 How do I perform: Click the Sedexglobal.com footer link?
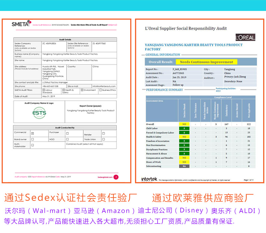coord(105,177)
